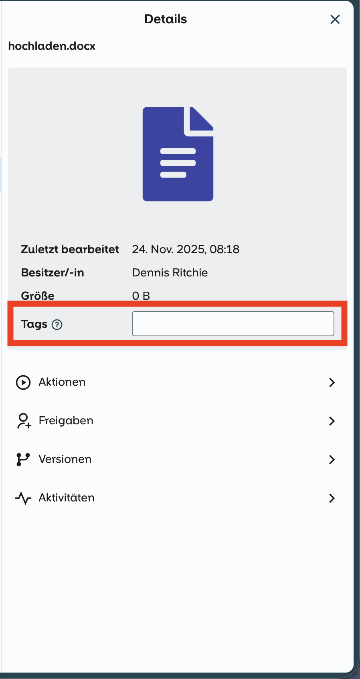Click the Versionen branch icon
360x679 pixels.
click(x=23, y=459)
